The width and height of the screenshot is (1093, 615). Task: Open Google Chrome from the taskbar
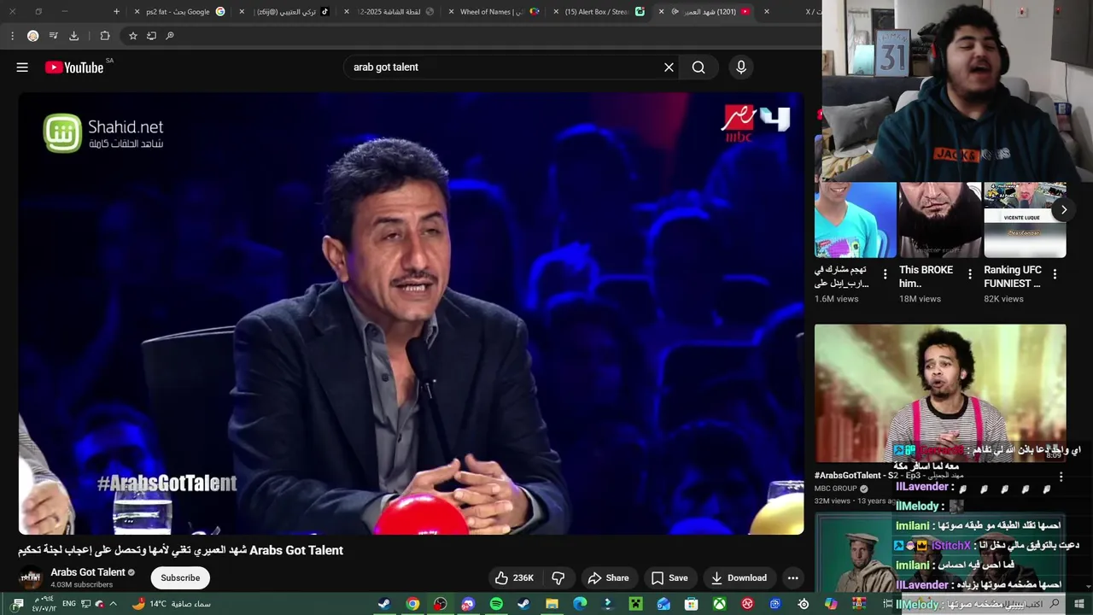(x=412, y=604)
